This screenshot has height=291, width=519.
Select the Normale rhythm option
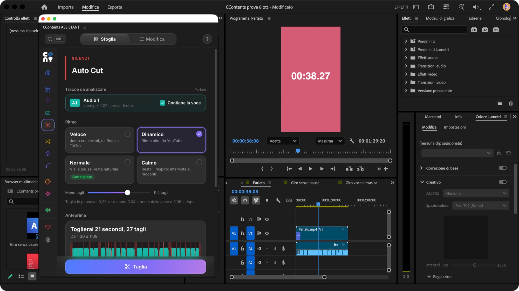tap(100, 170)
